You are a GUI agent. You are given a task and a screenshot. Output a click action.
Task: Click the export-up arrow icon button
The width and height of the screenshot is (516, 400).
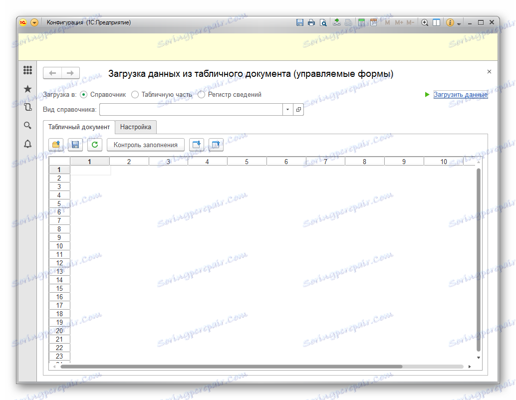point(216,145)
